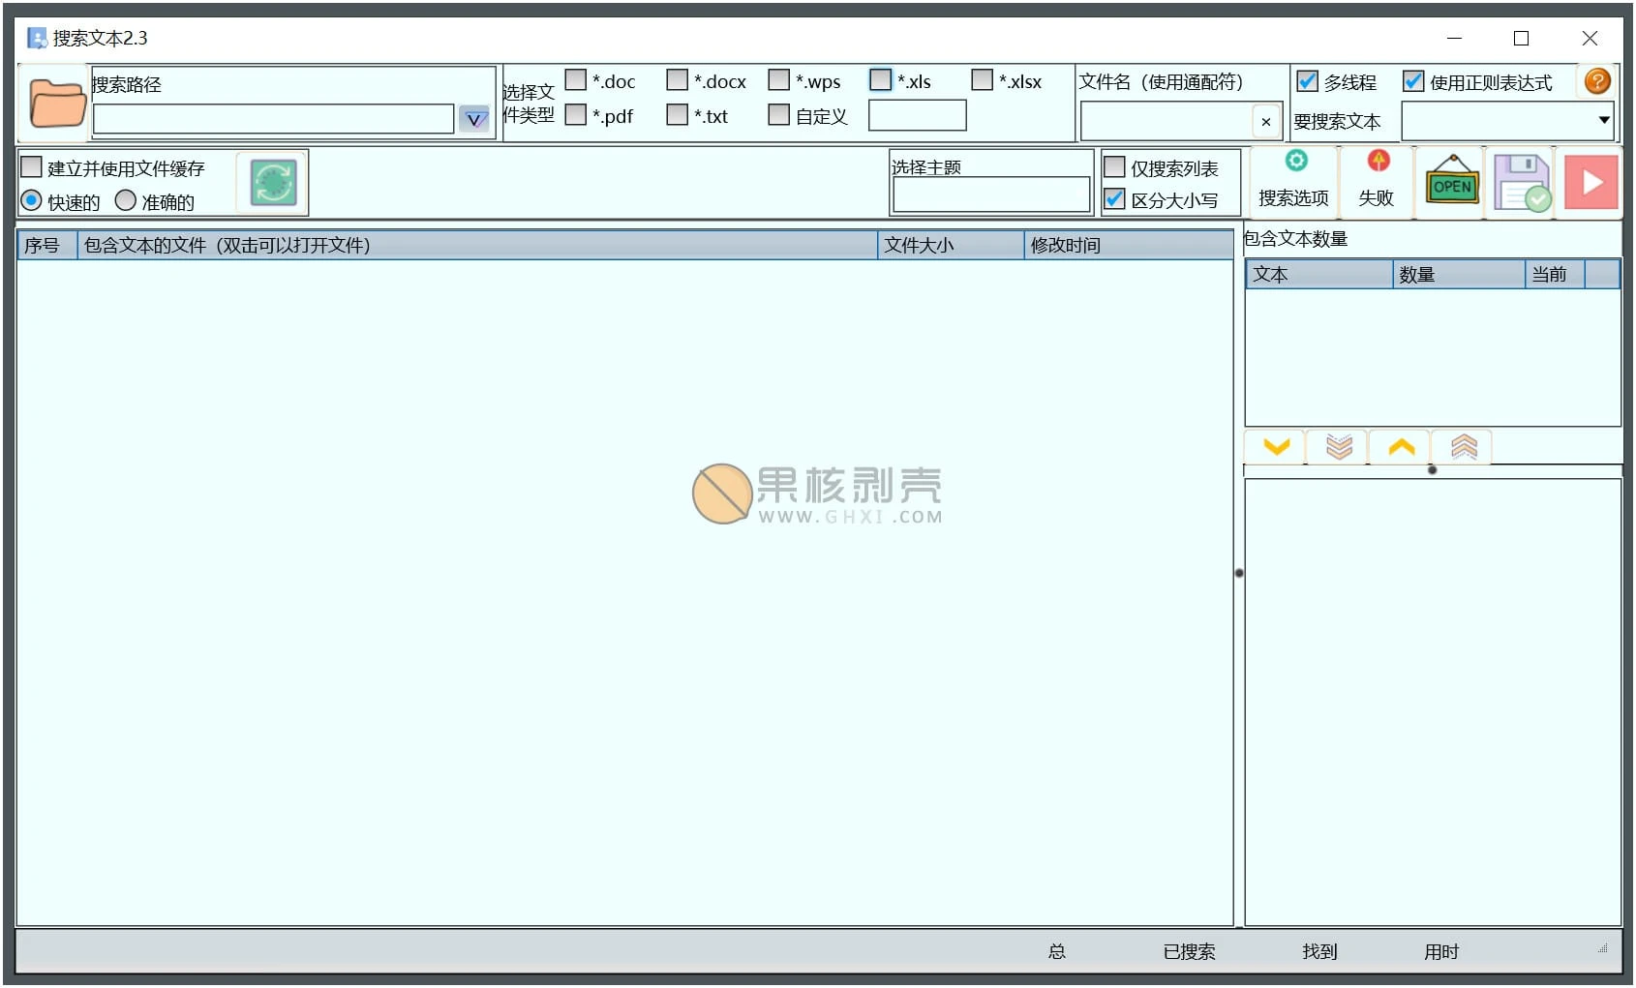Screen dimensions: 1636x988
Task: Click the OPEN sign icon
Action: (x=1452, y=181)
